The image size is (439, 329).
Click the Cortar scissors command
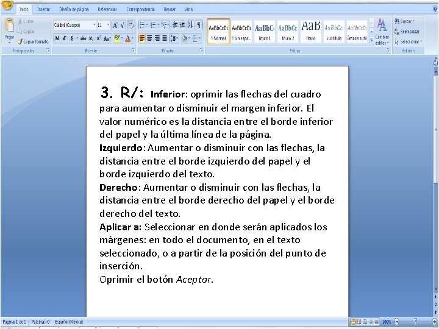pyautogui.click(x=26, y=21)
